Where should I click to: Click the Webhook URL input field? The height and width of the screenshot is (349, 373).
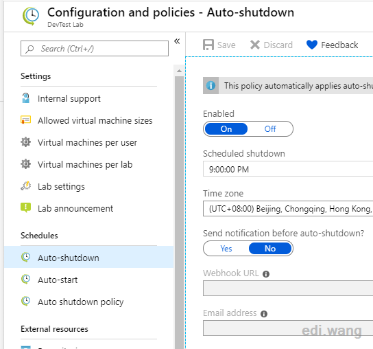click(x=288, y=289)
